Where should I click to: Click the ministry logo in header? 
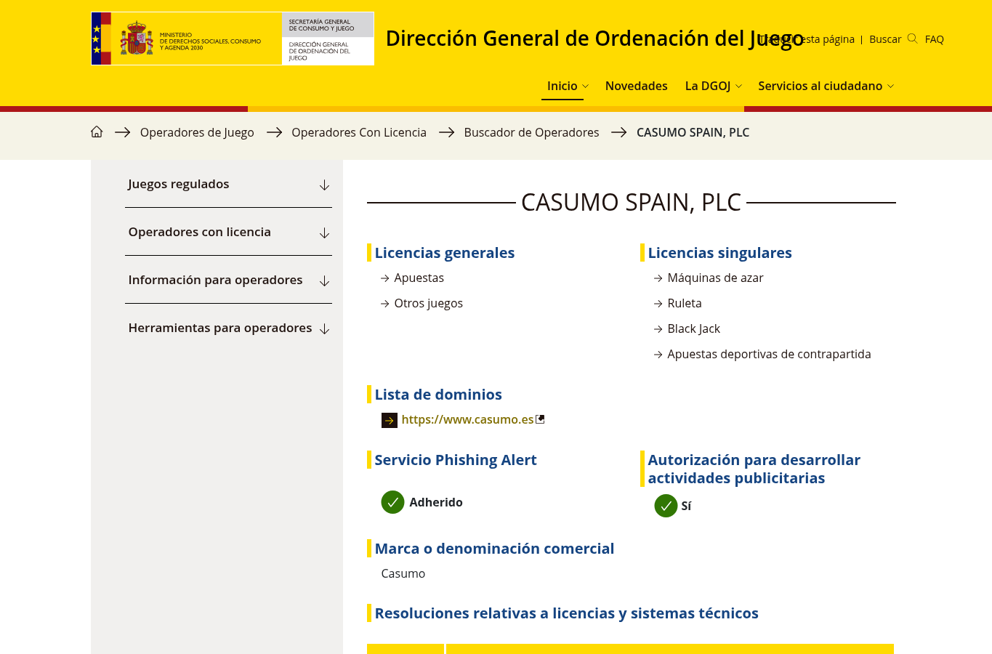(233, 39)
